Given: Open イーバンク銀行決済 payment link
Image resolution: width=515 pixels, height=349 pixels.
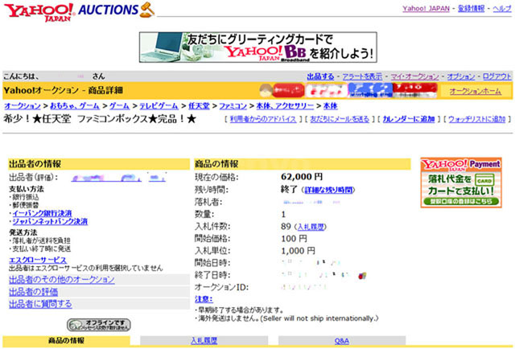Looking at the screenshot, I should click(42, 213).
